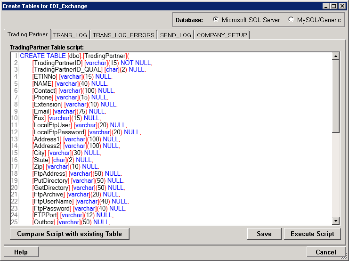Show the COMPANY_SETUP tab
The image size is (349, 261).
tap(221, 35)
